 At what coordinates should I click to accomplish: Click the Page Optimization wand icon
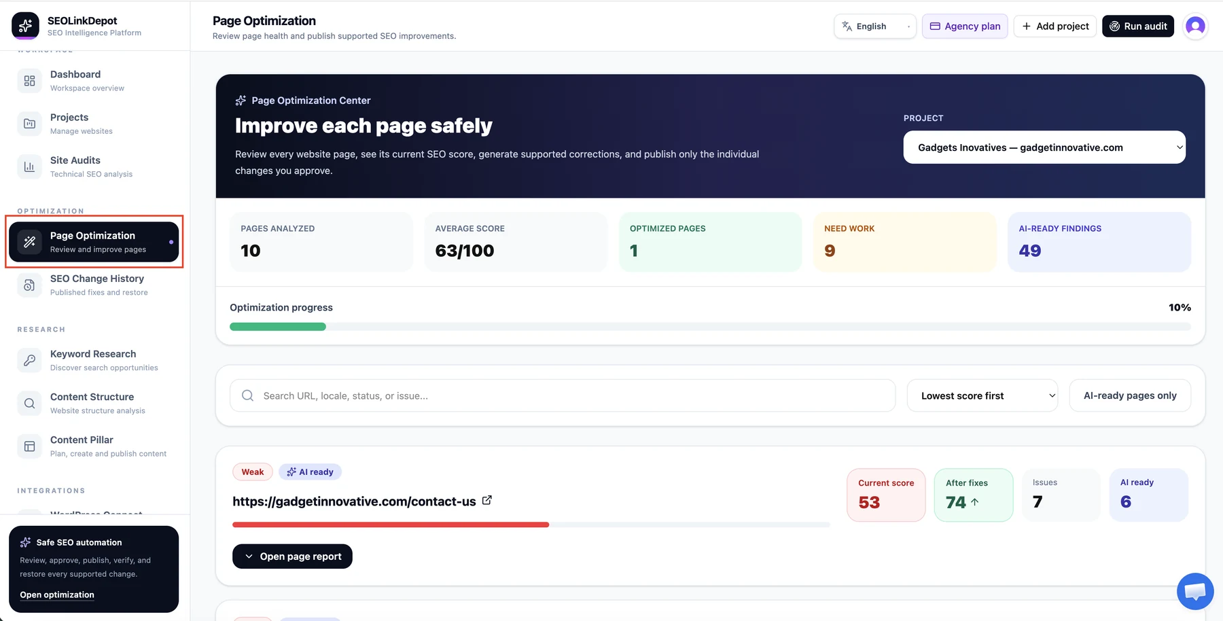coord(29,242)
